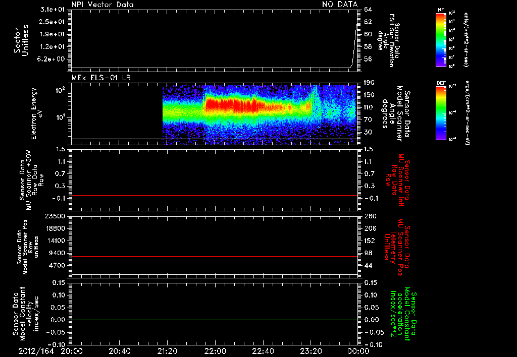
Task: Select the red 'MU Scanner Pos Telemetry' axis title
Action: (x=397, y=247)
